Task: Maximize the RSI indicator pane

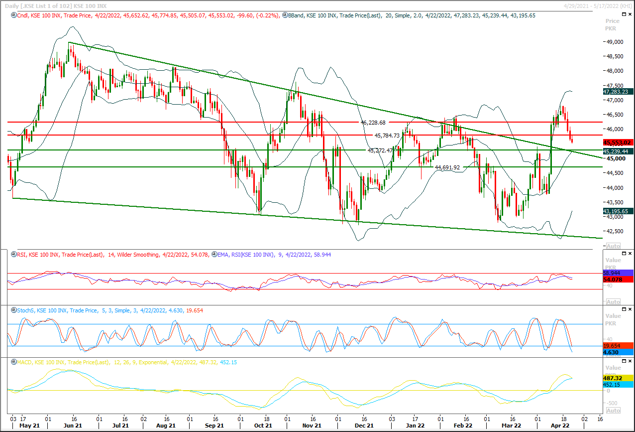Action: tap(624, 254)
